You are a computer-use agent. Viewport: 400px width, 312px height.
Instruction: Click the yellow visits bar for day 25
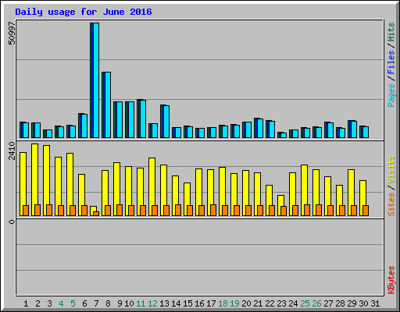pyautogui.click(x=304, y=190)
